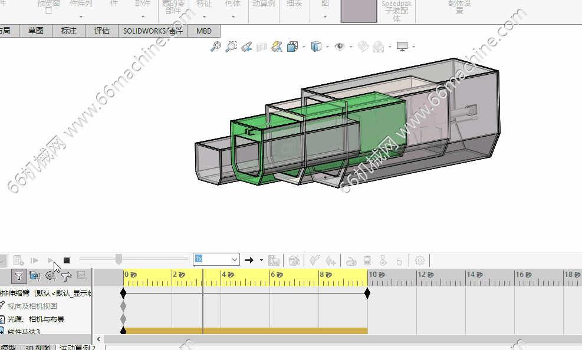Image resolution: width=582 pixels, height=350 pixels.
Task: Toggle the Filter Animated button
Action: click(x=35, y=275)
